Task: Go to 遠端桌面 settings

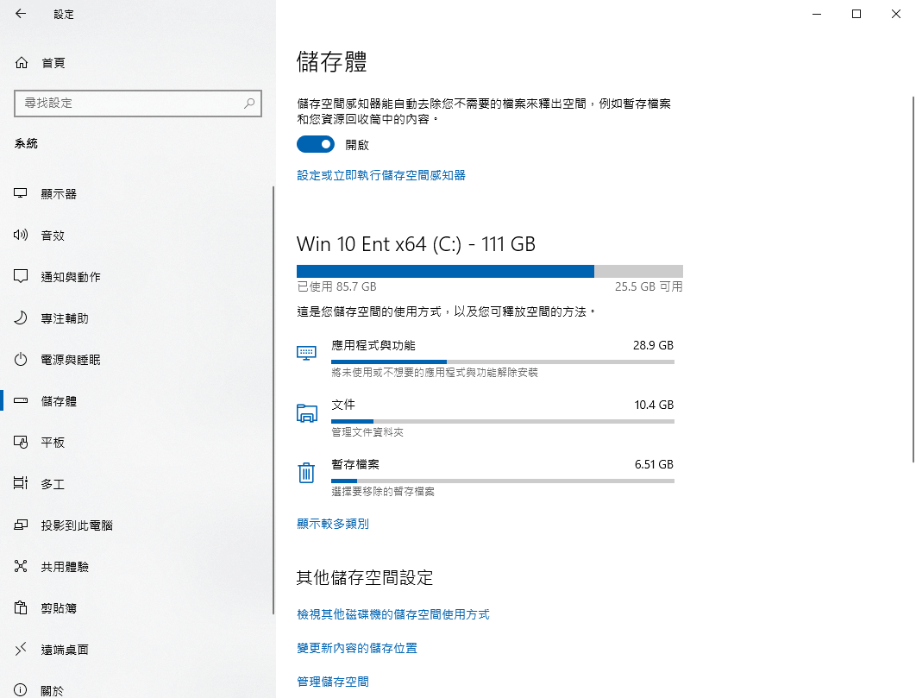Action: (65, 650)
